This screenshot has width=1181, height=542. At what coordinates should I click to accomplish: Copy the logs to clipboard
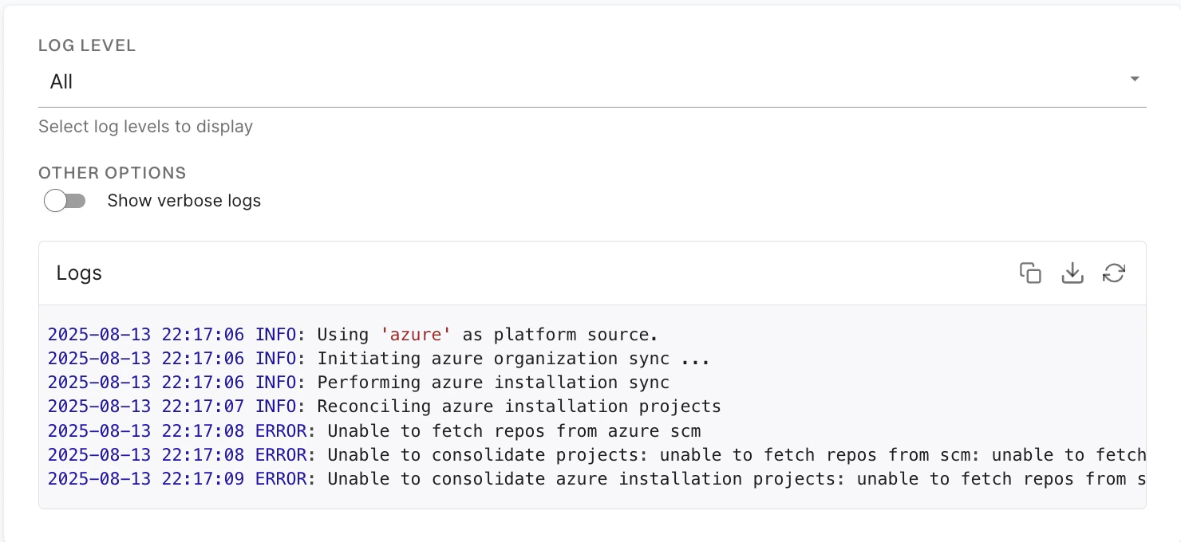click(x=1031, y=273)
